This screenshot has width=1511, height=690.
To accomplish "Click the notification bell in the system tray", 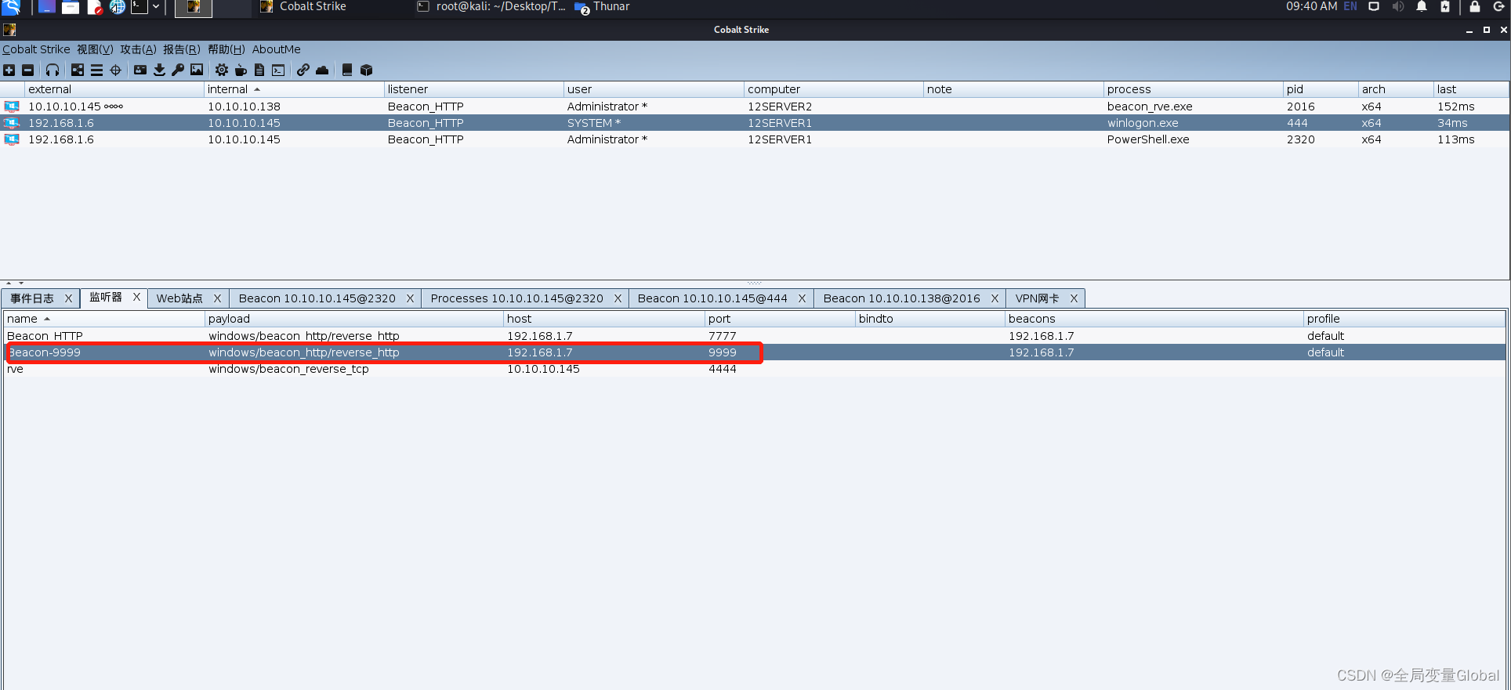I will [x=1422, y=7].
